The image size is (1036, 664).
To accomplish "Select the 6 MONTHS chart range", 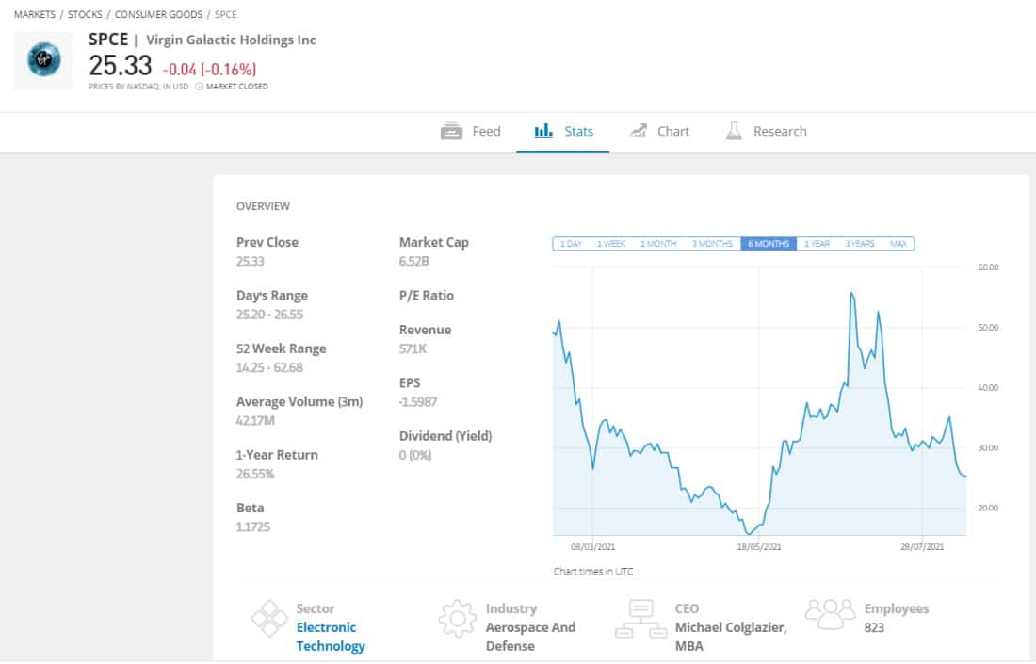I will point(769,244).
